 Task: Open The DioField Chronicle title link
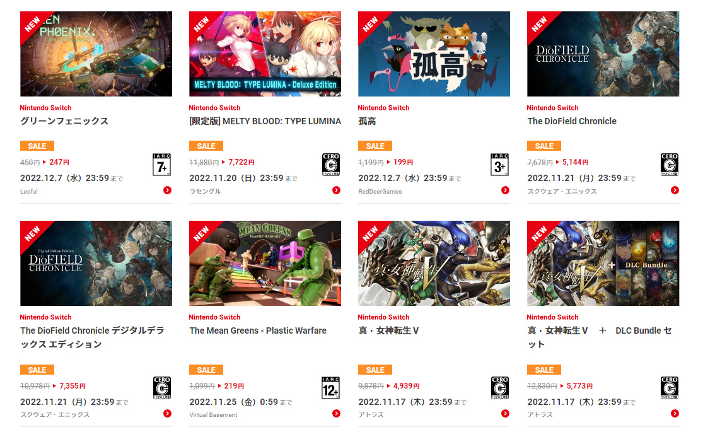pos(572,121)
